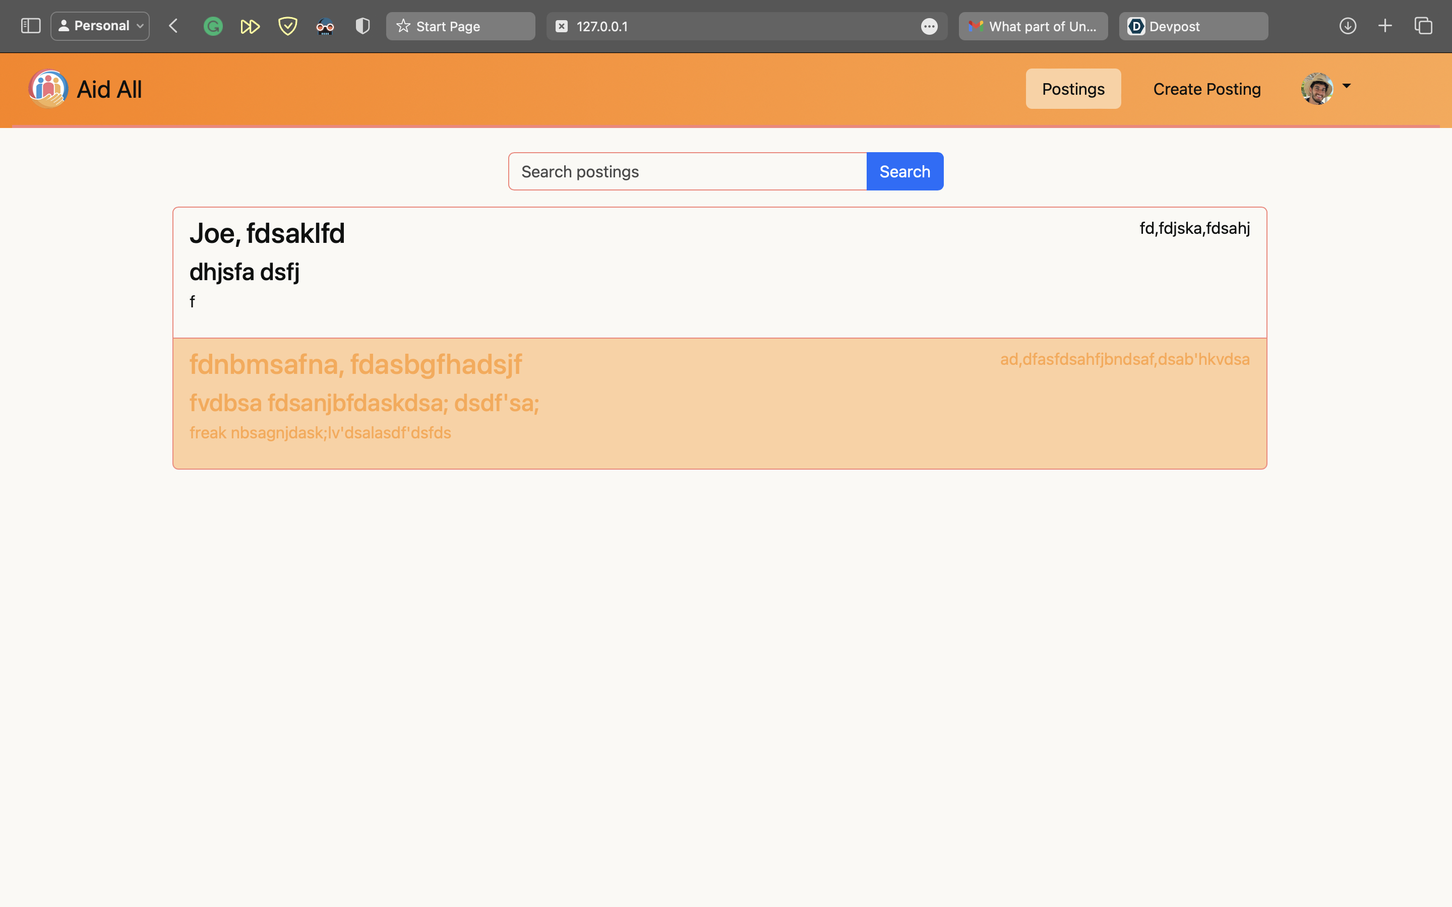The height and width of the screenshot is (907, 1452).
Task: Click the Aid All logo icon
Action: coord(48,89)
